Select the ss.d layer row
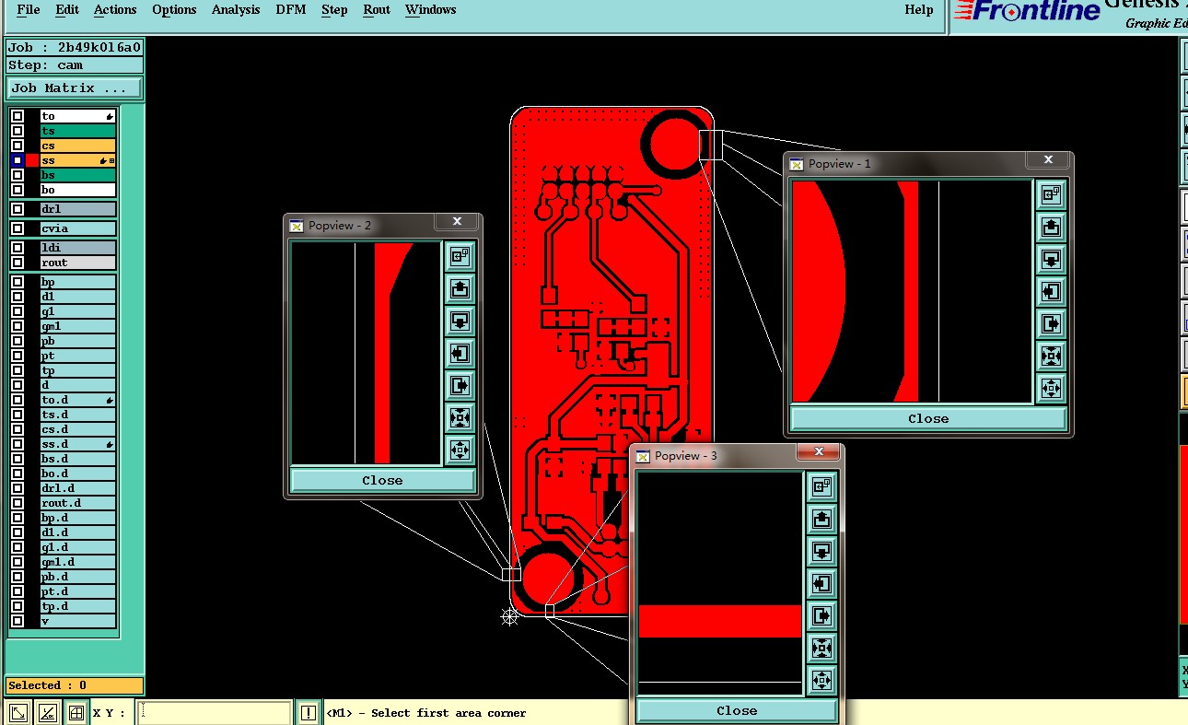This screenshot has height=725, width=1188. click(x=77, y=444)
